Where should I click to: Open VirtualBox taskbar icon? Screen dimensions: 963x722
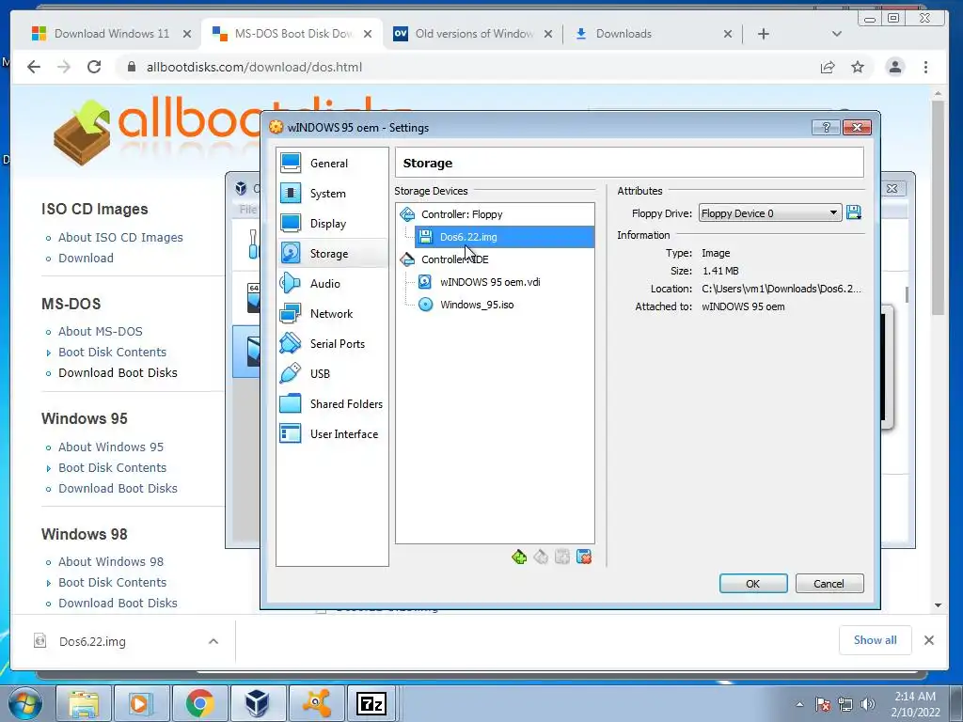(x=258, y=703)
